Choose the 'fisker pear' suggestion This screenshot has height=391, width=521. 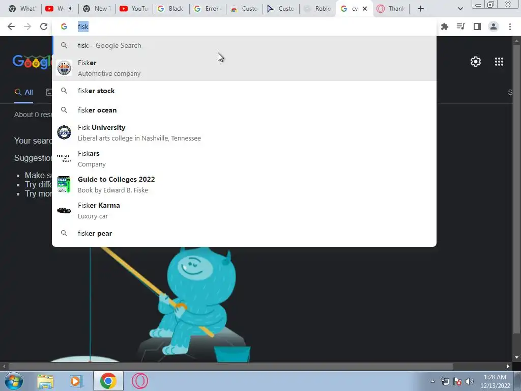(x=244, y=233)
